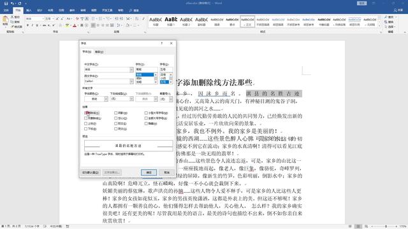Screen dimensions: 408x229
Task: Click the 字号 size input field in dialog
Action: coord(166,69)
